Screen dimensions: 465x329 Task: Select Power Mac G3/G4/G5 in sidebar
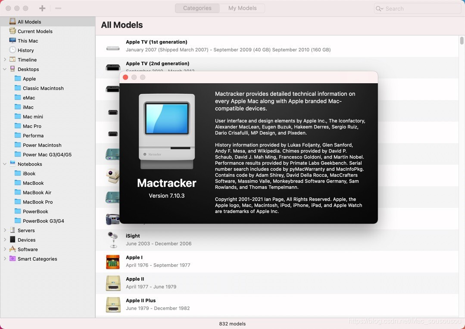[47, 154]
